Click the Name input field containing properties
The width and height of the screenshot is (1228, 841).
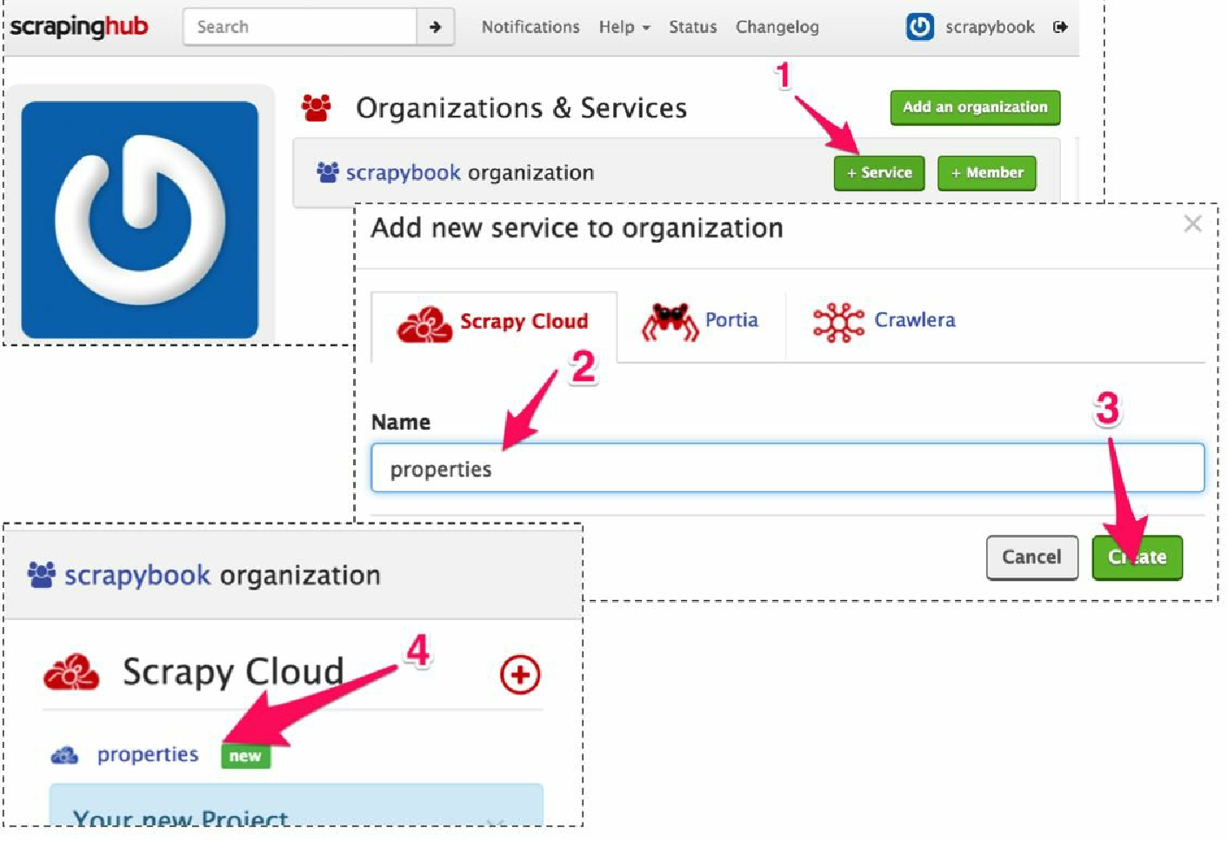coord(787,468)
